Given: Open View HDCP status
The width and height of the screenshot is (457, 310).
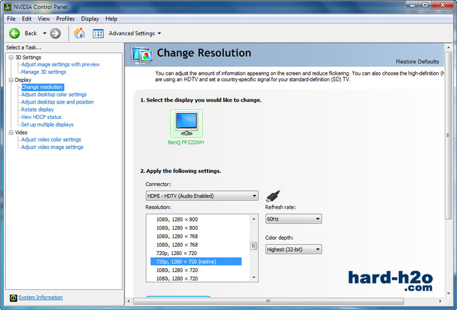Looking at the screenshot, I should (41, 117).
